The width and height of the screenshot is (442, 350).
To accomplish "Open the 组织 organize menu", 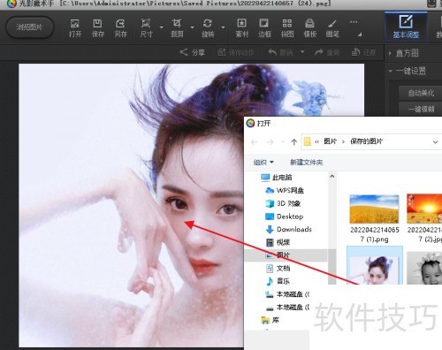I will [263, 162].
